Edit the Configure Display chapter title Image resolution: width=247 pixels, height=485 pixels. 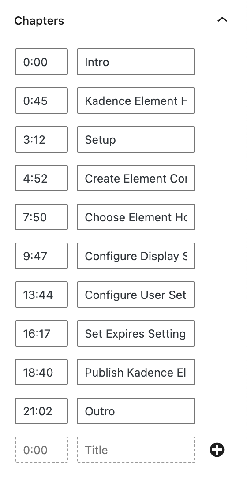tap(136, 256)
